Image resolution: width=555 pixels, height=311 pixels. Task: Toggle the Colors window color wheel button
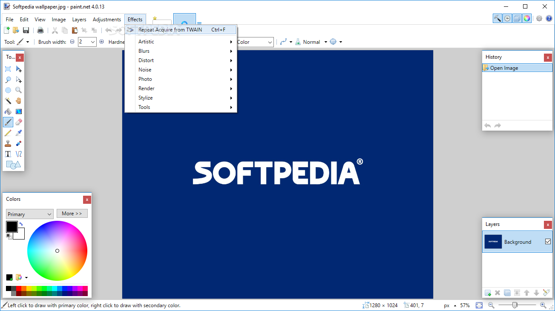click(x=527, y=18)
